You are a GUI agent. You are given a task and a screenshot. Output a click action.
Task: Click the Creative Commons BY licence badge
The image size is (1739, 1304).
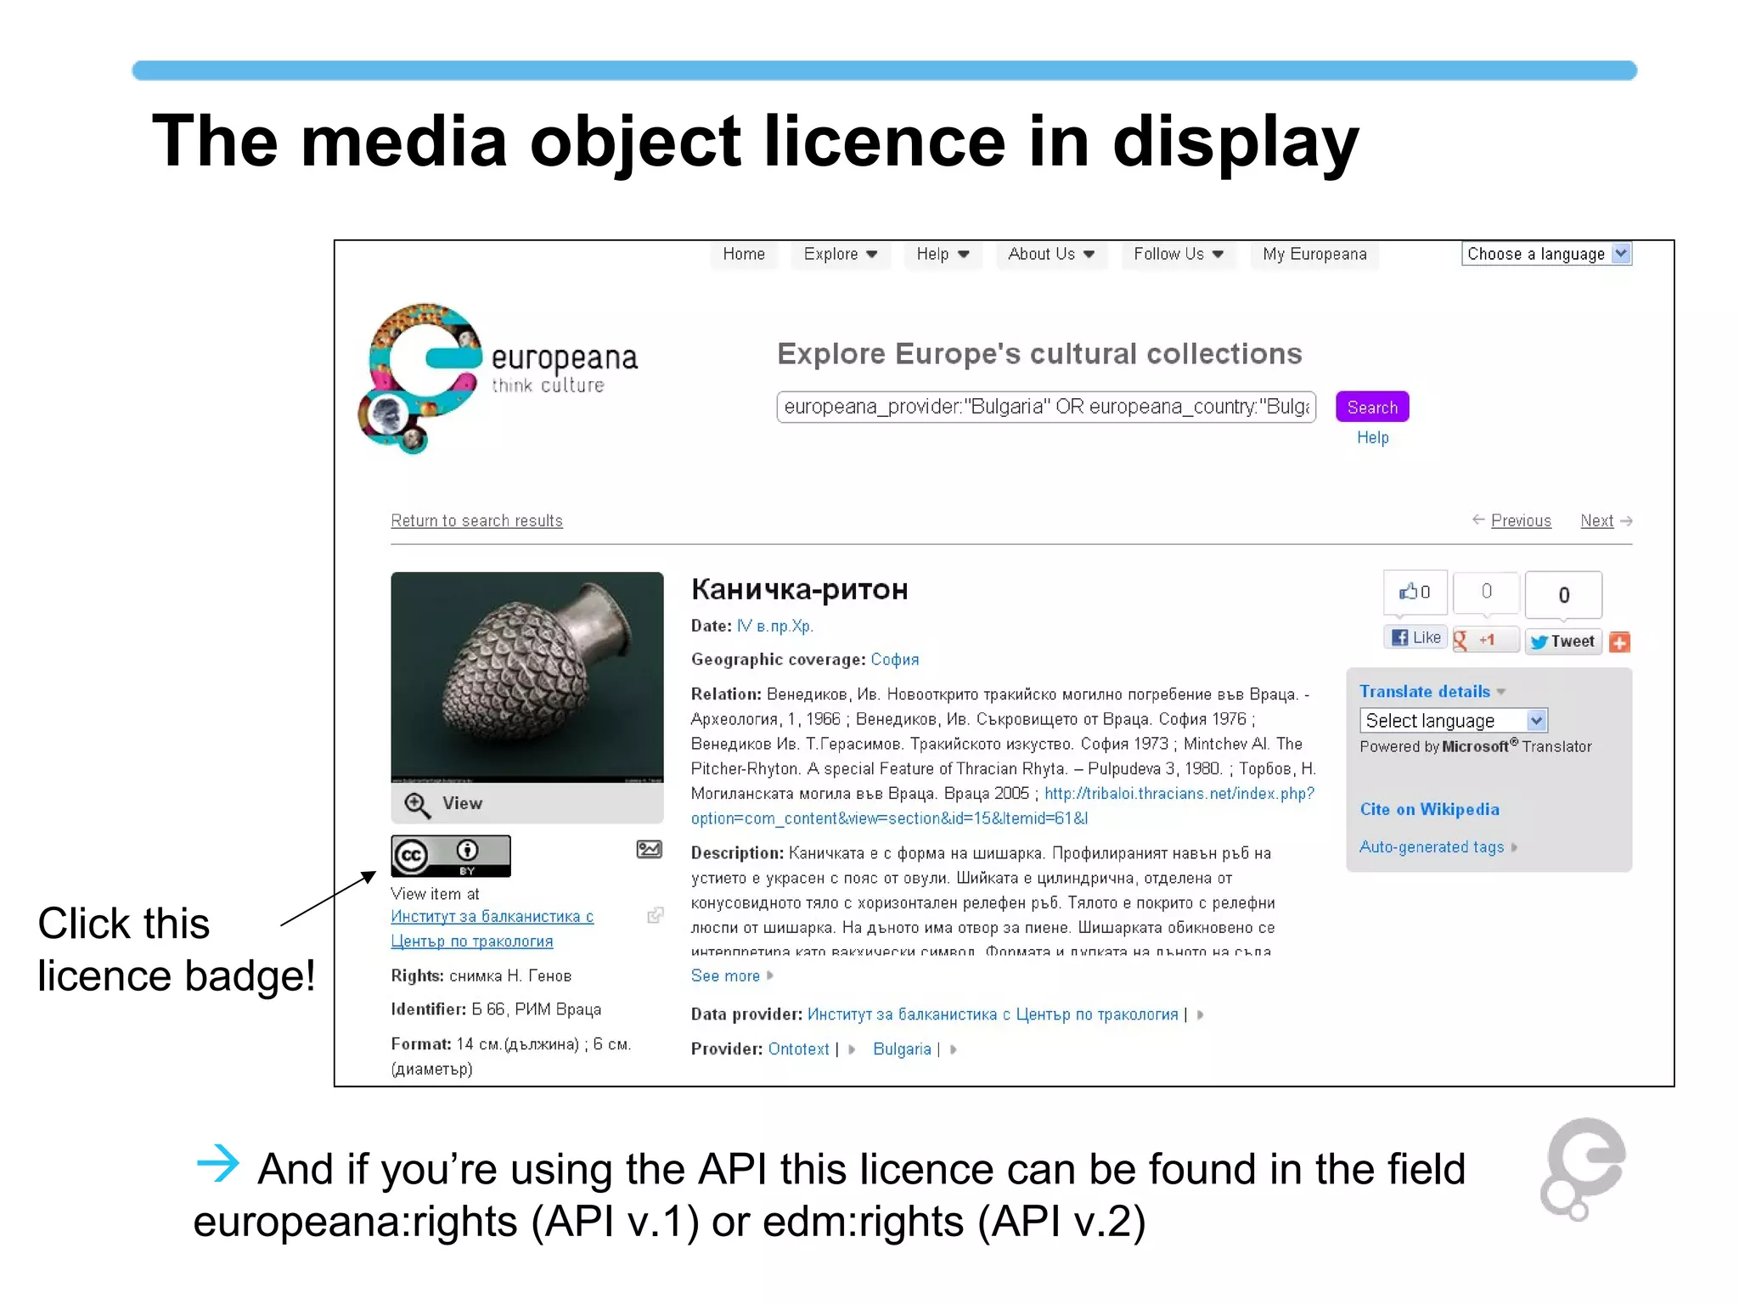coord(450,855)
